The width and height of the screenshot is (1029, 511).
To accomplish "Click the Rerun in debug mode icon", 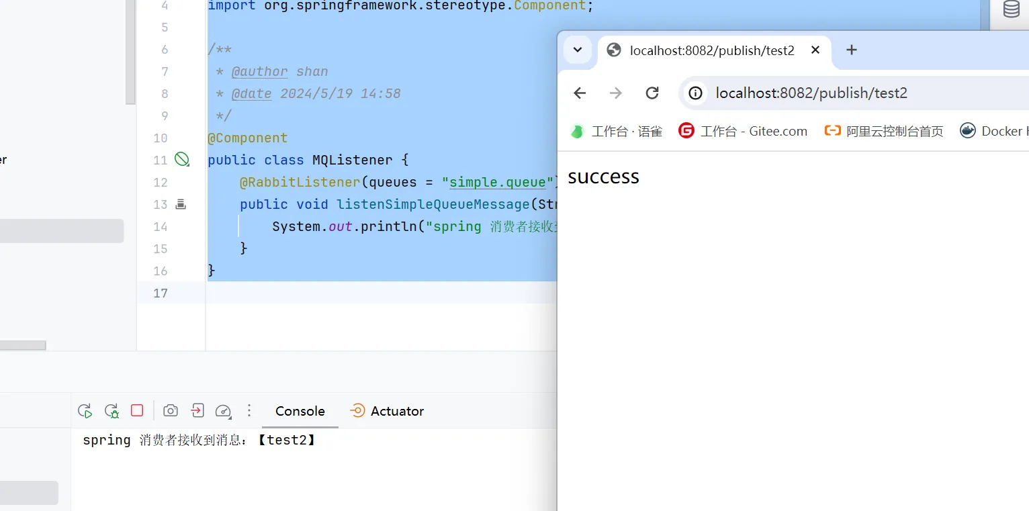I will point(111,411).
